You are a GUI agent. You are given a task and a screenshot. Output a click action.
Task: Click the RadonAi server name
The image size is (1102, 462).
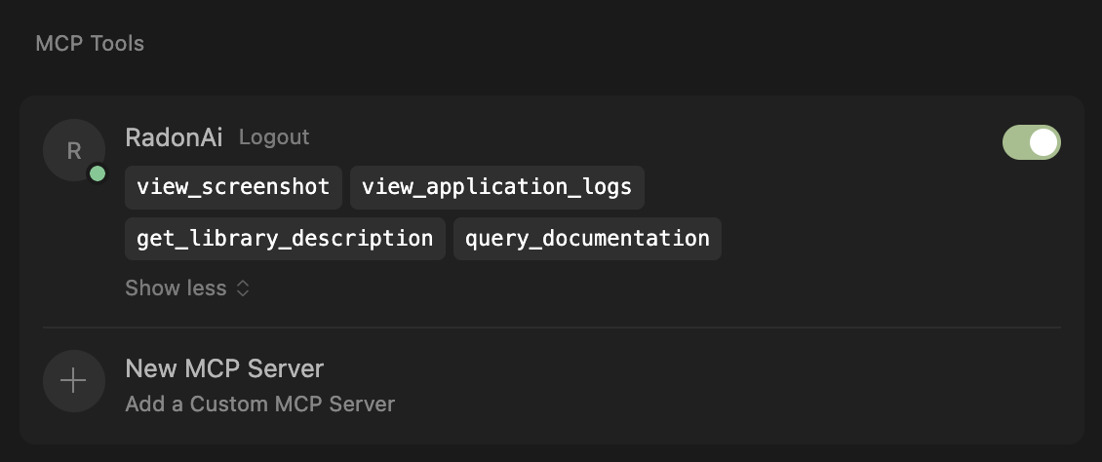175,137
